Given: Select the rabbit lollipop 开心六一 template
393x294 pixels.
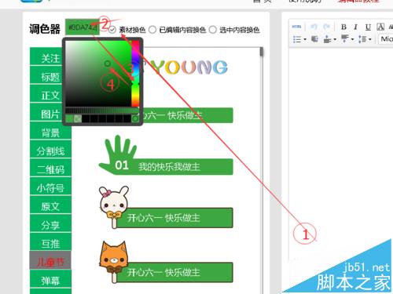Looking at the screenshot, I should (x=166, y=208).
